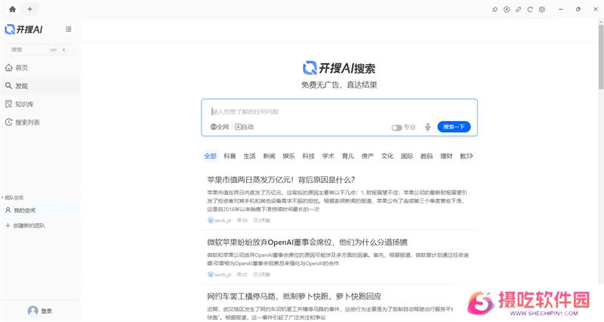The height and width of the screenshot is (322, 604).
Task: Show more category tabs via right arrow
Action: coord(471,156)
